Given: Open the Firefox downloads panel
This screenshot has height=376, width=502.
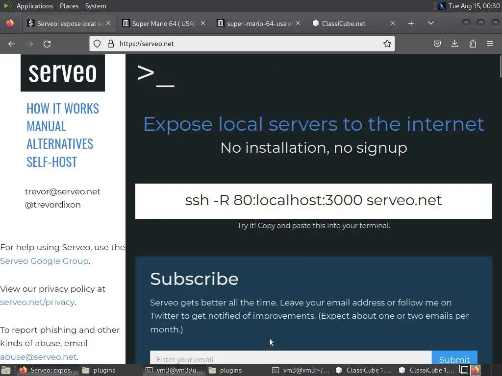Looking at the screenshot, I should [454, 44].
